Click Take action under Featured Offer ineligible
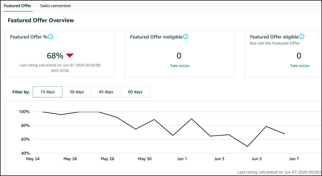 [180, 66]
